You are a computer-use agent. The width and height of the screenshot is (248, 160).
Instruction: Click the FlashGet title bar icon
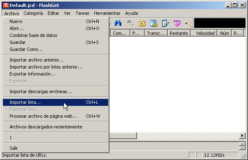(x=6, y=5)
